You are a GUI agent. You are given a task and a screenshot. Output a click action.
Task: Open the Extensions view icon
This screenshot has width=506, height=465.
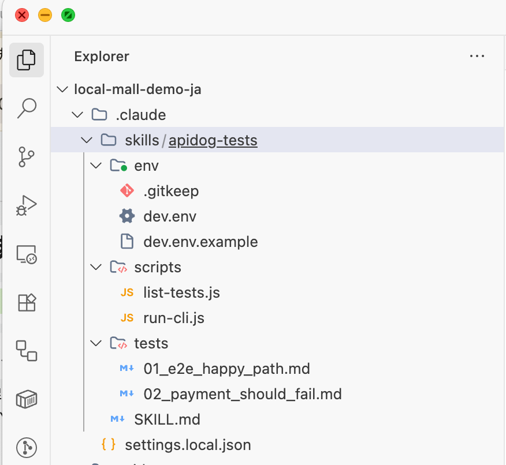(27, 302)
